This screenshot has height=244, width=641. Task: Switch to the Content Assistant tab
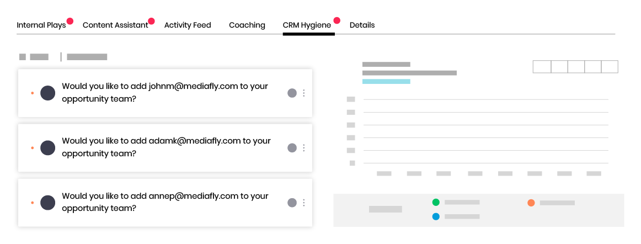[x=115, y=25]
